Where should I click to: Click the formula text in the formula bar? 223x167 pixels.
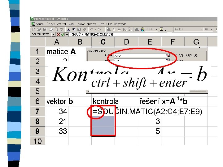pyautogui.click(x=91, y=34)
